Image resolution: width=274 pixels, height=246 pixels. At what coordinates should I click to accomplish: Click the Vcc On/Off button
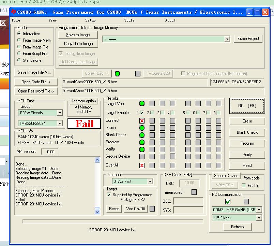[136, 209]
